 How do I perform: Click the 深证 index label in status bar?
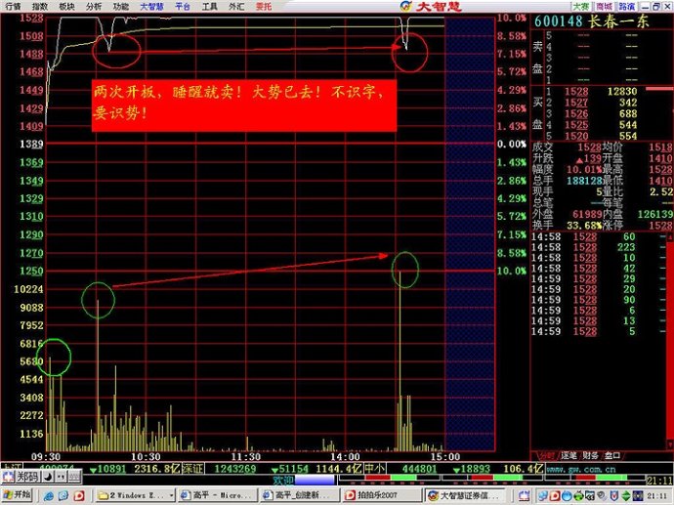pyautogui.click(x=192, y=469)
